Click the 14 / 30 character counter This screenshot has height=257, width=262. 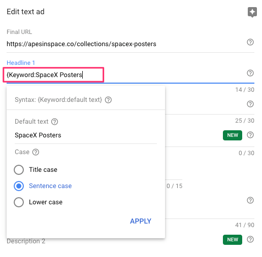pyautogui.click(x=245, y=90)
